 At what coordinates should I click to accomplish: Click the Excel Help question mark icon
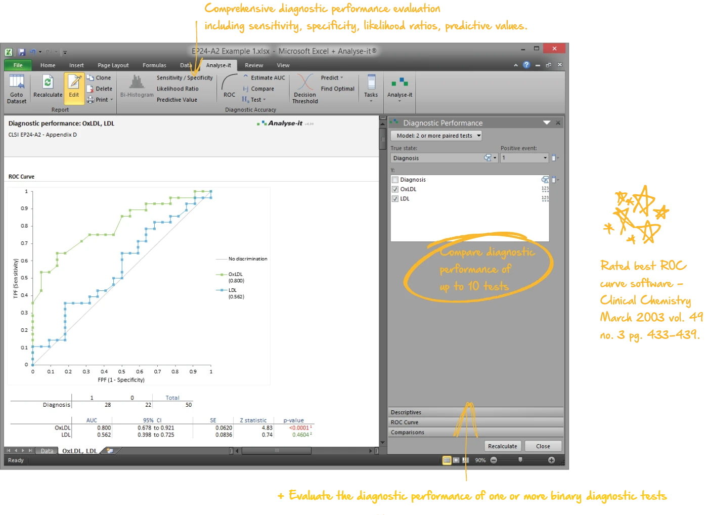(x=526, y=65)
